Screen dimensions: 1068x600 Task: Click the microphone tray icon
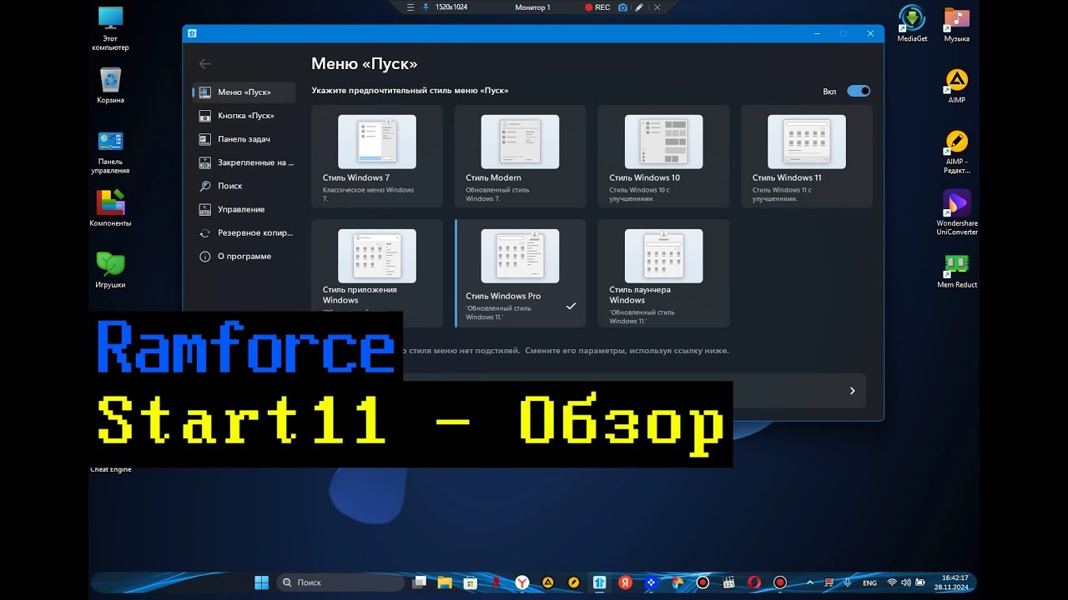point(848,582)
